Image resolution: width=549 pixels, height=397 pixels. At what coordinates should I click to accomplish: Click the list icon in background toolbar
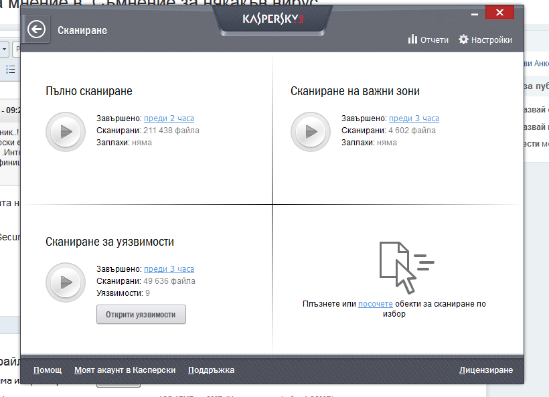(11, 70)
